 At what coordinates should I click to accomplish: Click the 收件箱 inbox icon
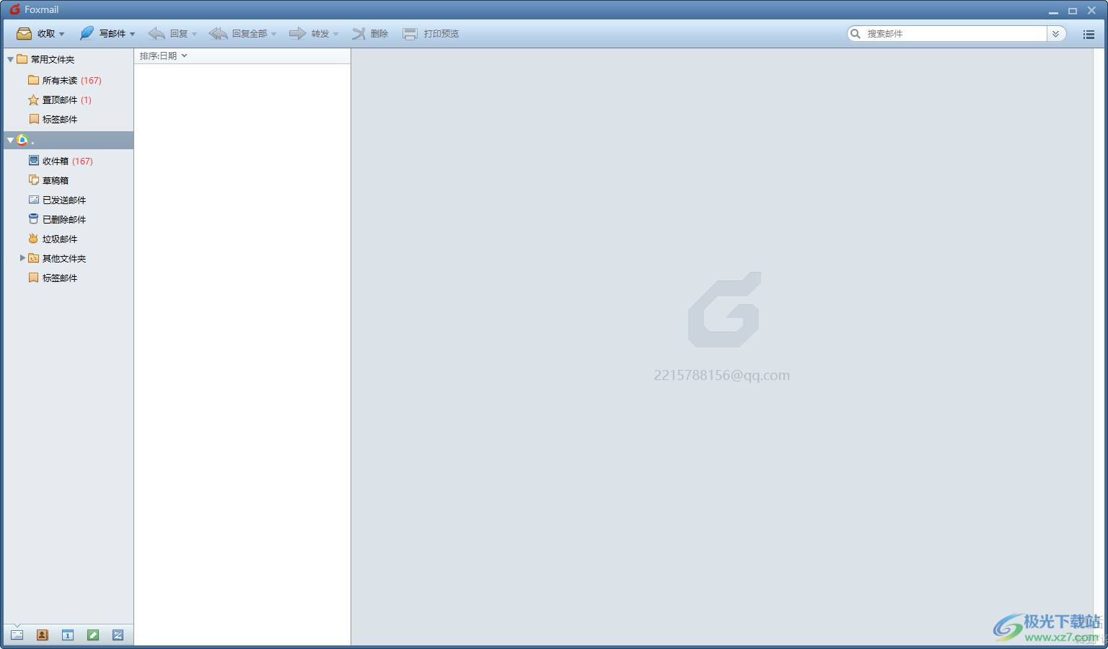point(34,160)
